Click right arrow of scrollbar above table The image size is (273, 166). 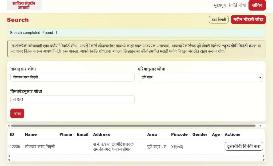click(x=260, y=125)
